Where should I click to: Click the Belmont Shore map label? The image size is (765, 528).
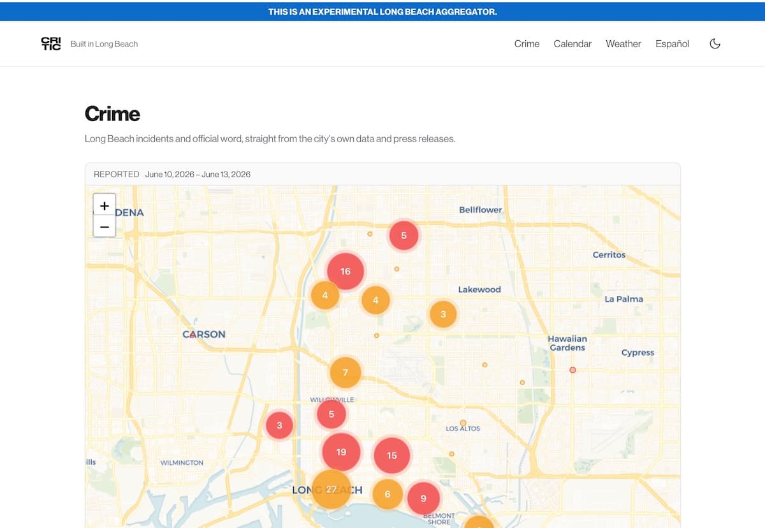pyautogui.click(x=439, y=518)
